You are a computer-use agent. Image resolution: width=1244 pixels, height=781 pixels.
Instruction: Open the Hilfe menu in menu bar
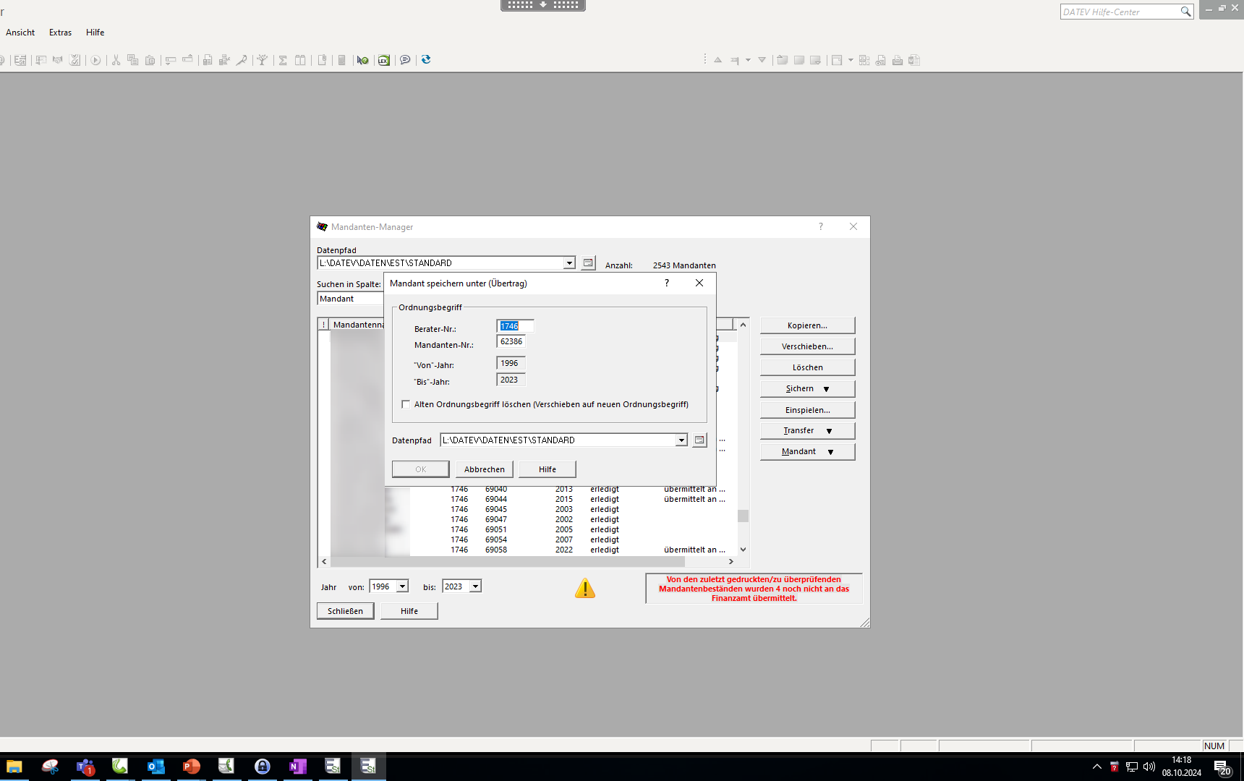click(x=95, y=33)
